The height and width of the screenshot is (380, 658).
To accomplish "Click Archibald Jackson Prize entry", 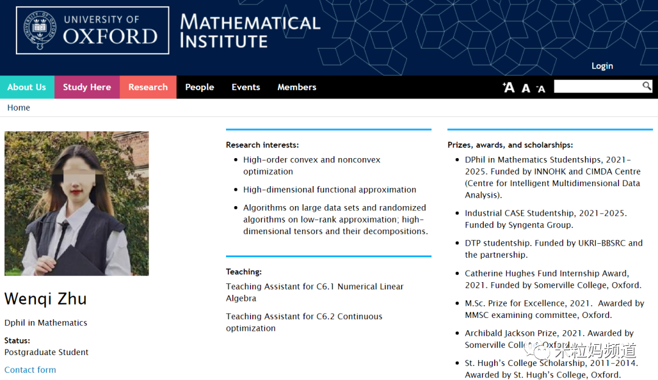I will [x=550, y=339].
